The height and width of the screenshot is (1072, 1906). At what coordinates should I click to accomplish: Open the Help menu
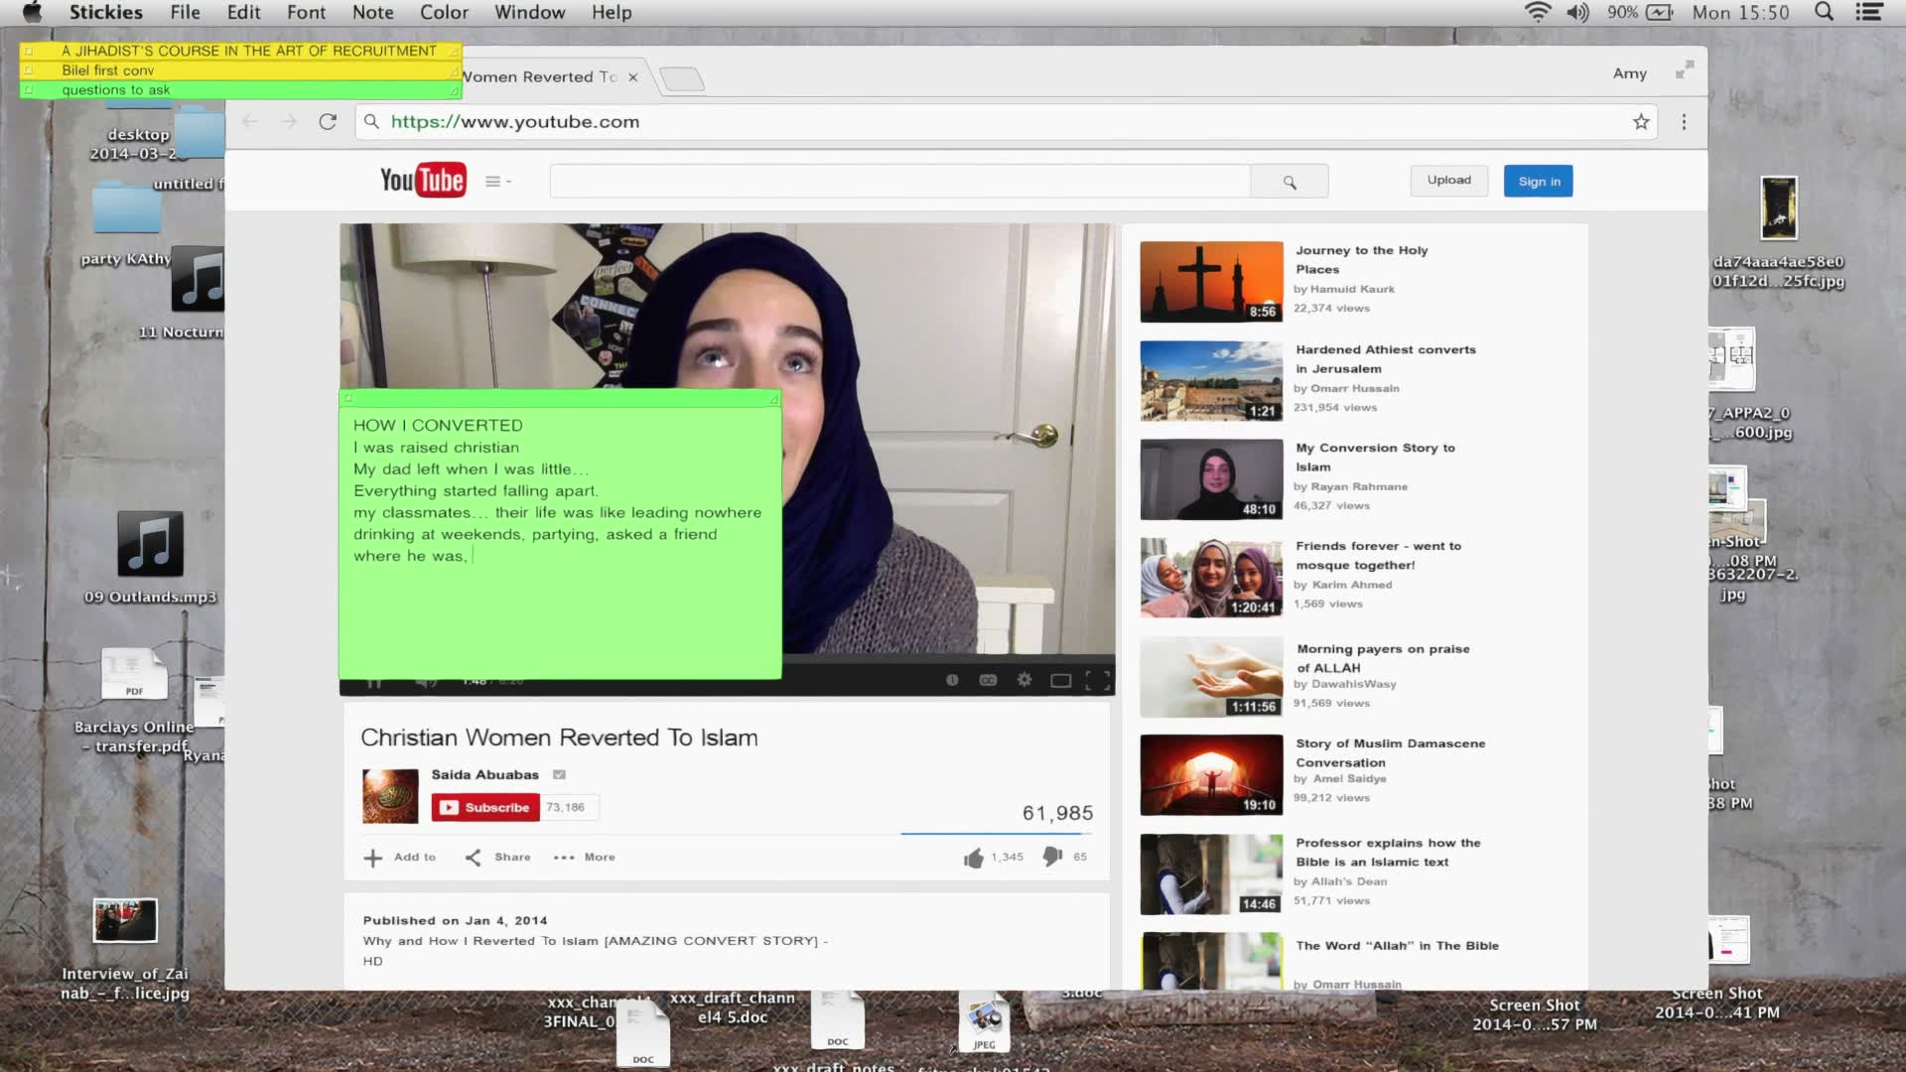point(612,12)
